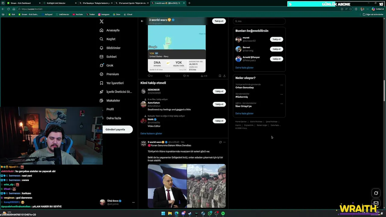Open options for Orhan Gencebay trend

[282, 85]
